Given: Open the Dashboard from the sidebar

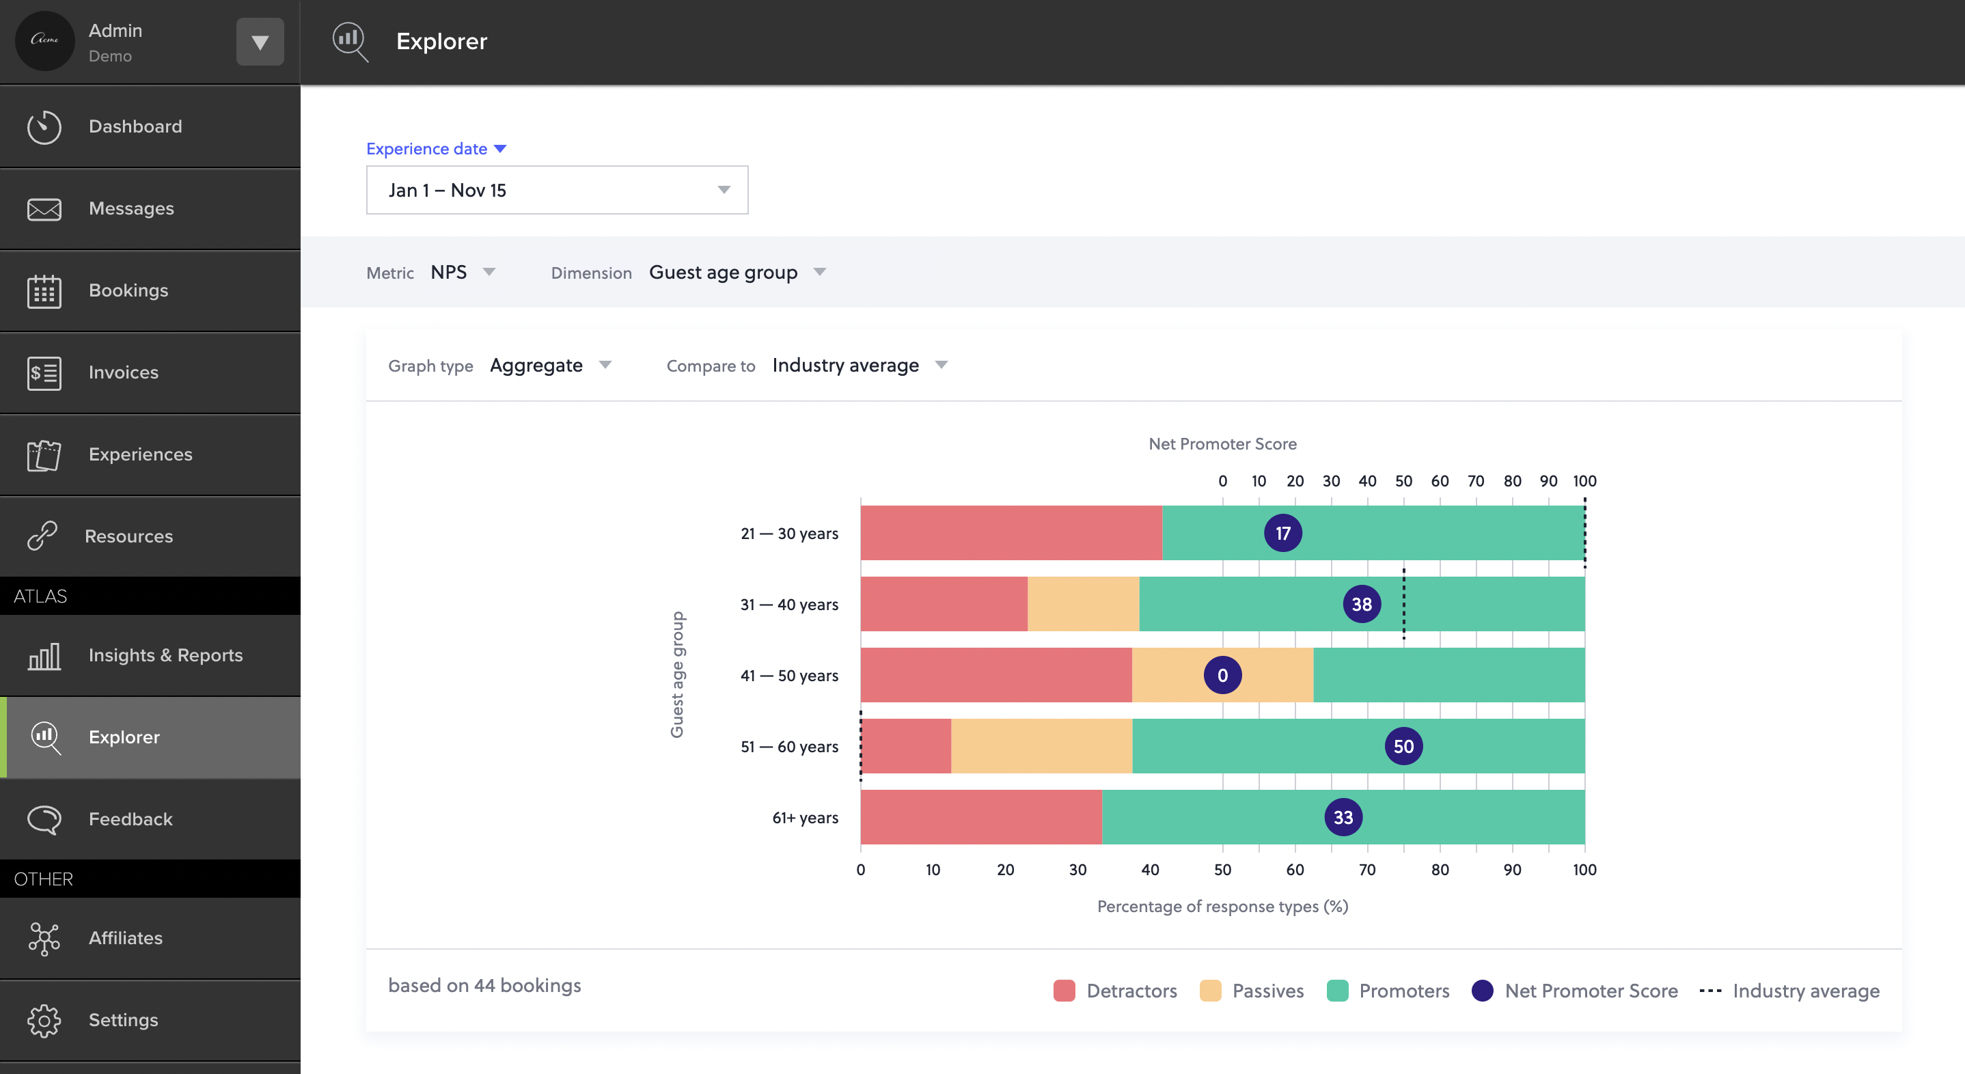Looking at the screenshot, I should click(x=135, y=126).
